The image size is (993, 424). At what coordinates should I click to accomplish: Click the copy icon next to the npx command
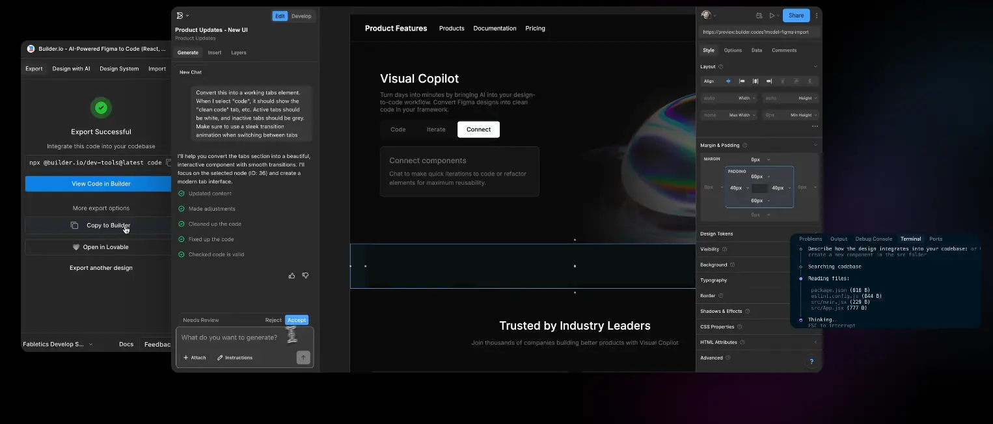pos(169,163)
